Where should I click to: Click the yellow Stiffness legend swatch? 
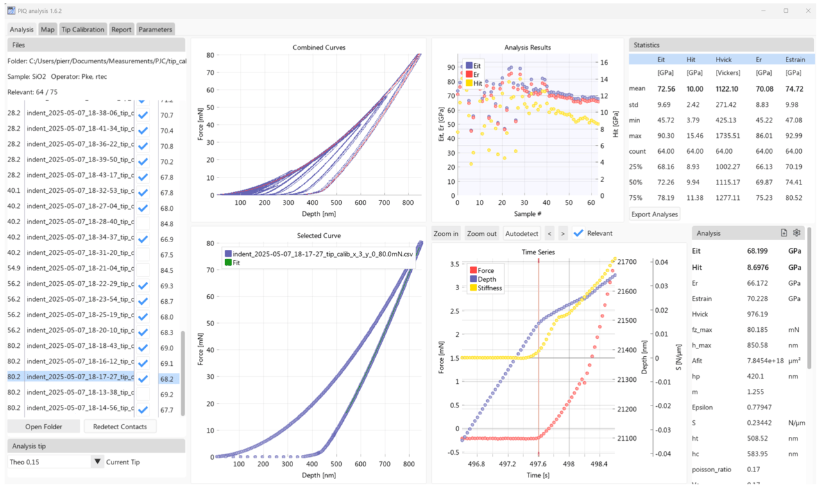tap(473, 288)
